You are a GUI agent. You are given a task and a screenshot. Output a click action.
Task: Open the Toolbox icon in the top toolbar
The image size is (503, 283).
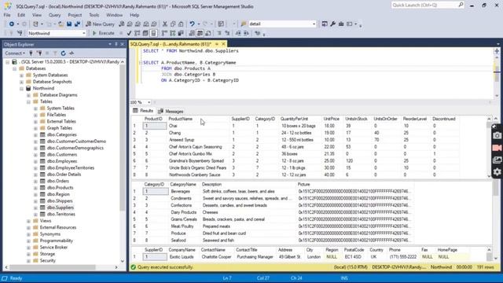point(341,24)
